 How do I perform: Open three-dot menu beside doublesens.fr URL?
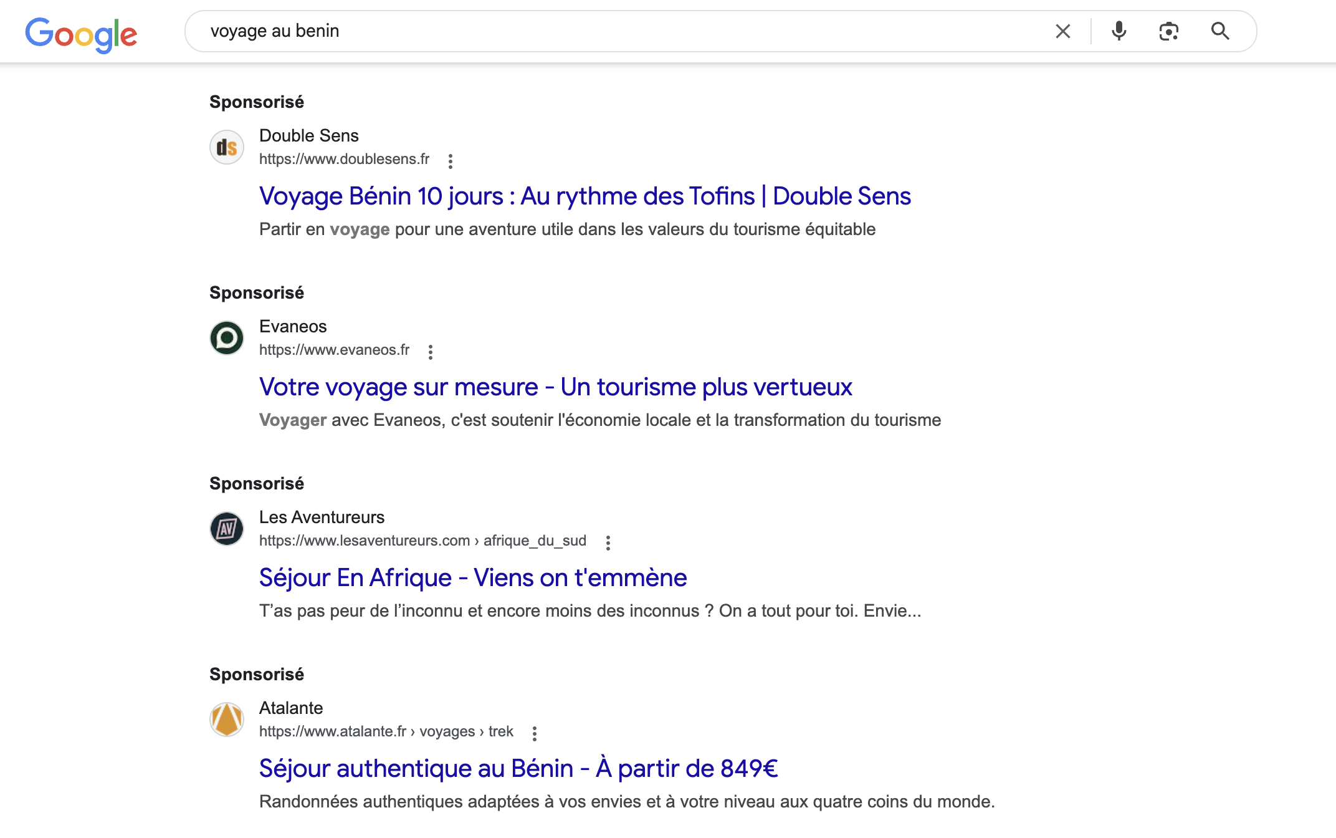pyautogui.click(x=451, y=161)
